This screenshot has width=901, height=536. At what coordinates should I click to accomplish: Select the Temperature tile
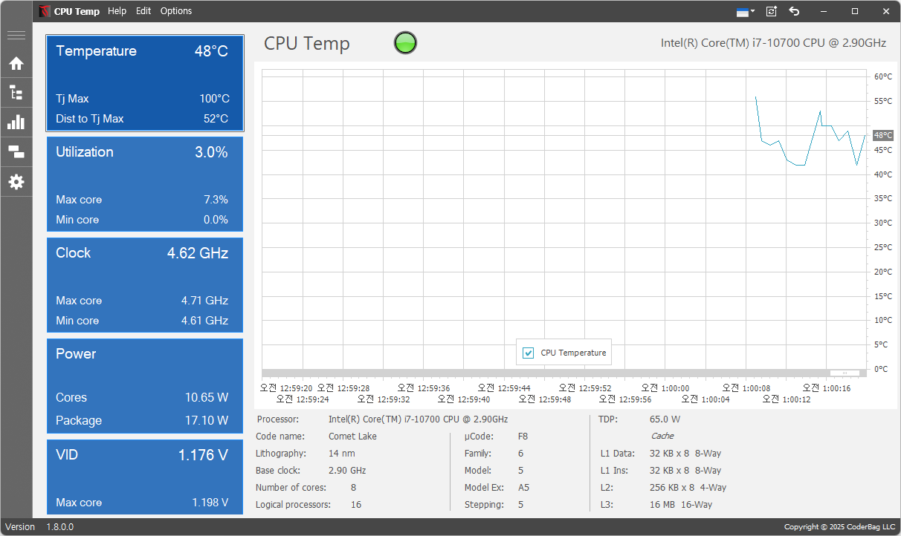click(x=145, y=83)
